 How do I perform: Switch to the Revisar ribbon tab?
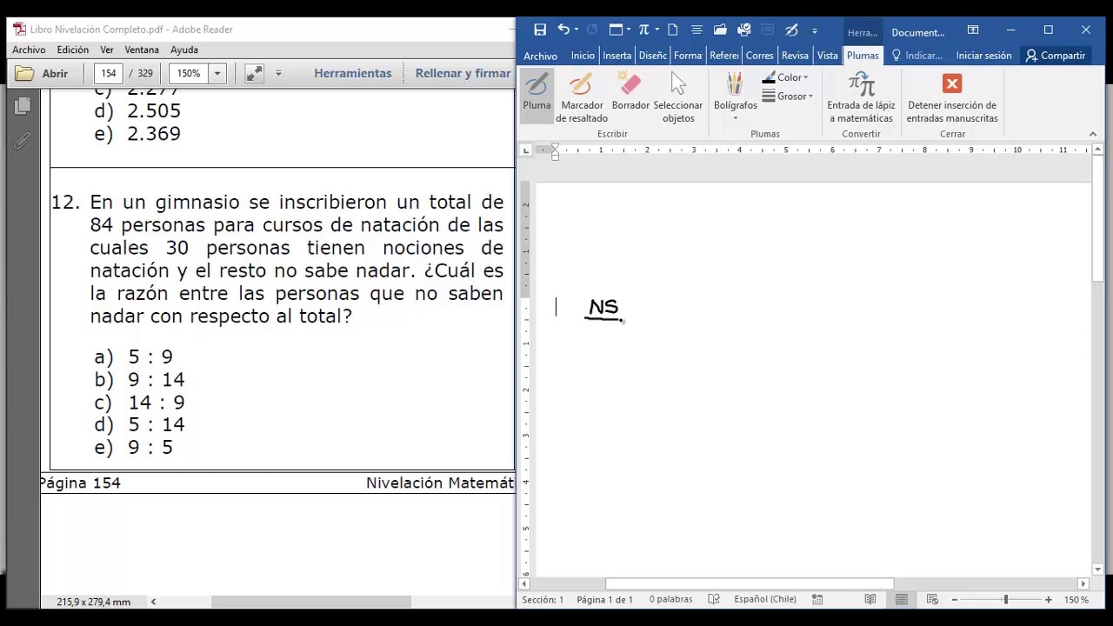(x=795, y=56)
